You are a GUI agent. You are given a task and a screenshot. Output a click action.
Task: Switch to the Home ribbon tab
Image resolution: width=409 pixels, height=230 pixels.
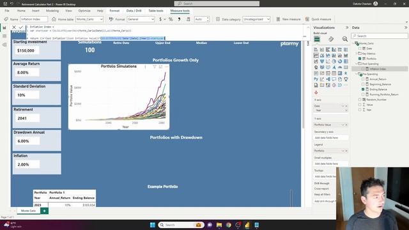click(21, 11)
